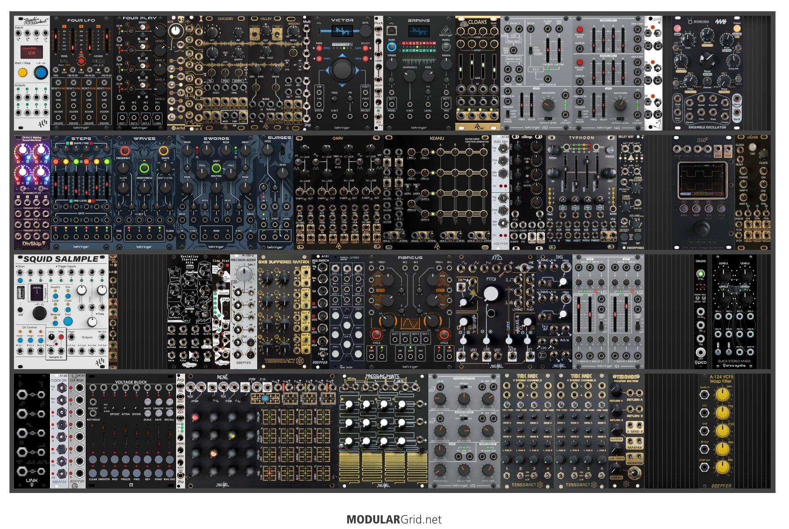Click the red Save button on Victor

coord(365,48)
